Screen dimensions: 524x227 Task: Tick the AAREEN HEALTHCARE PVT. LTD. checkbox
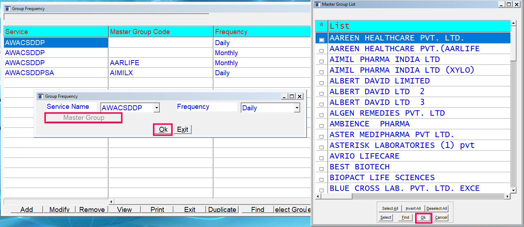(x=322, y=40)
